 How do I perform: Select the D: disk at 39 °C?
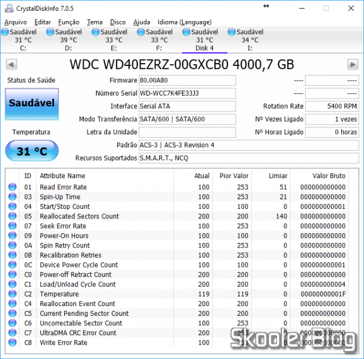[68, 40]
